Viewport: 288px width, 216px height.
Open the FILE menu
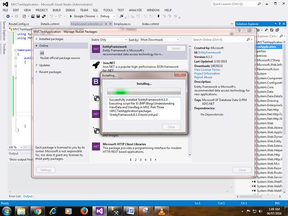click(6, 10)
